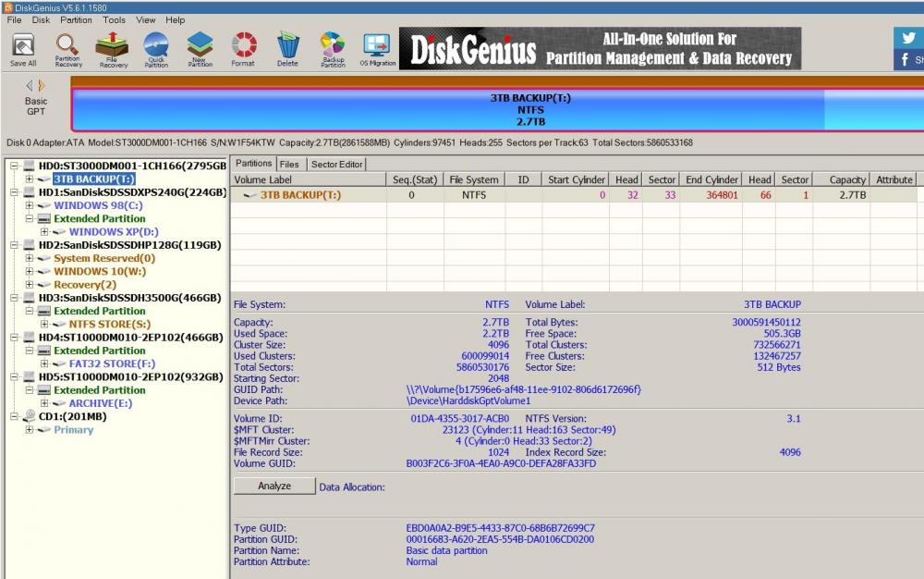The height and width of the screenshot is (579, 924).
Task: Collapse the HD2 SanDisk 119GB disk node
Action: tap(14, 245)
